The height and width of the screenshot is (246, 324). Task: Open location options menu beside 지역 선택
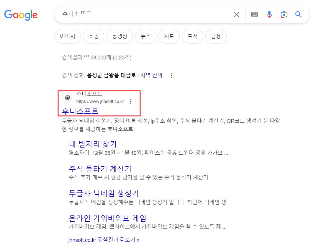click(171, 75)
